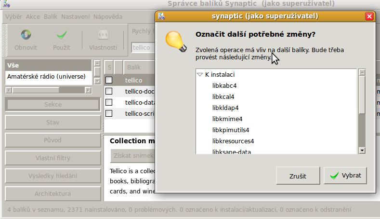The image size is (380, 219).
Task: Open the Balík menu
Action: point(51,17)
